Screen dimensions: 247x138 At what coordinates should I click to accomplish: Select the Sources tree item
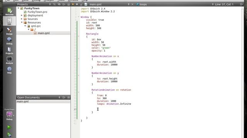pyautogui.click(x=32, y=19)
